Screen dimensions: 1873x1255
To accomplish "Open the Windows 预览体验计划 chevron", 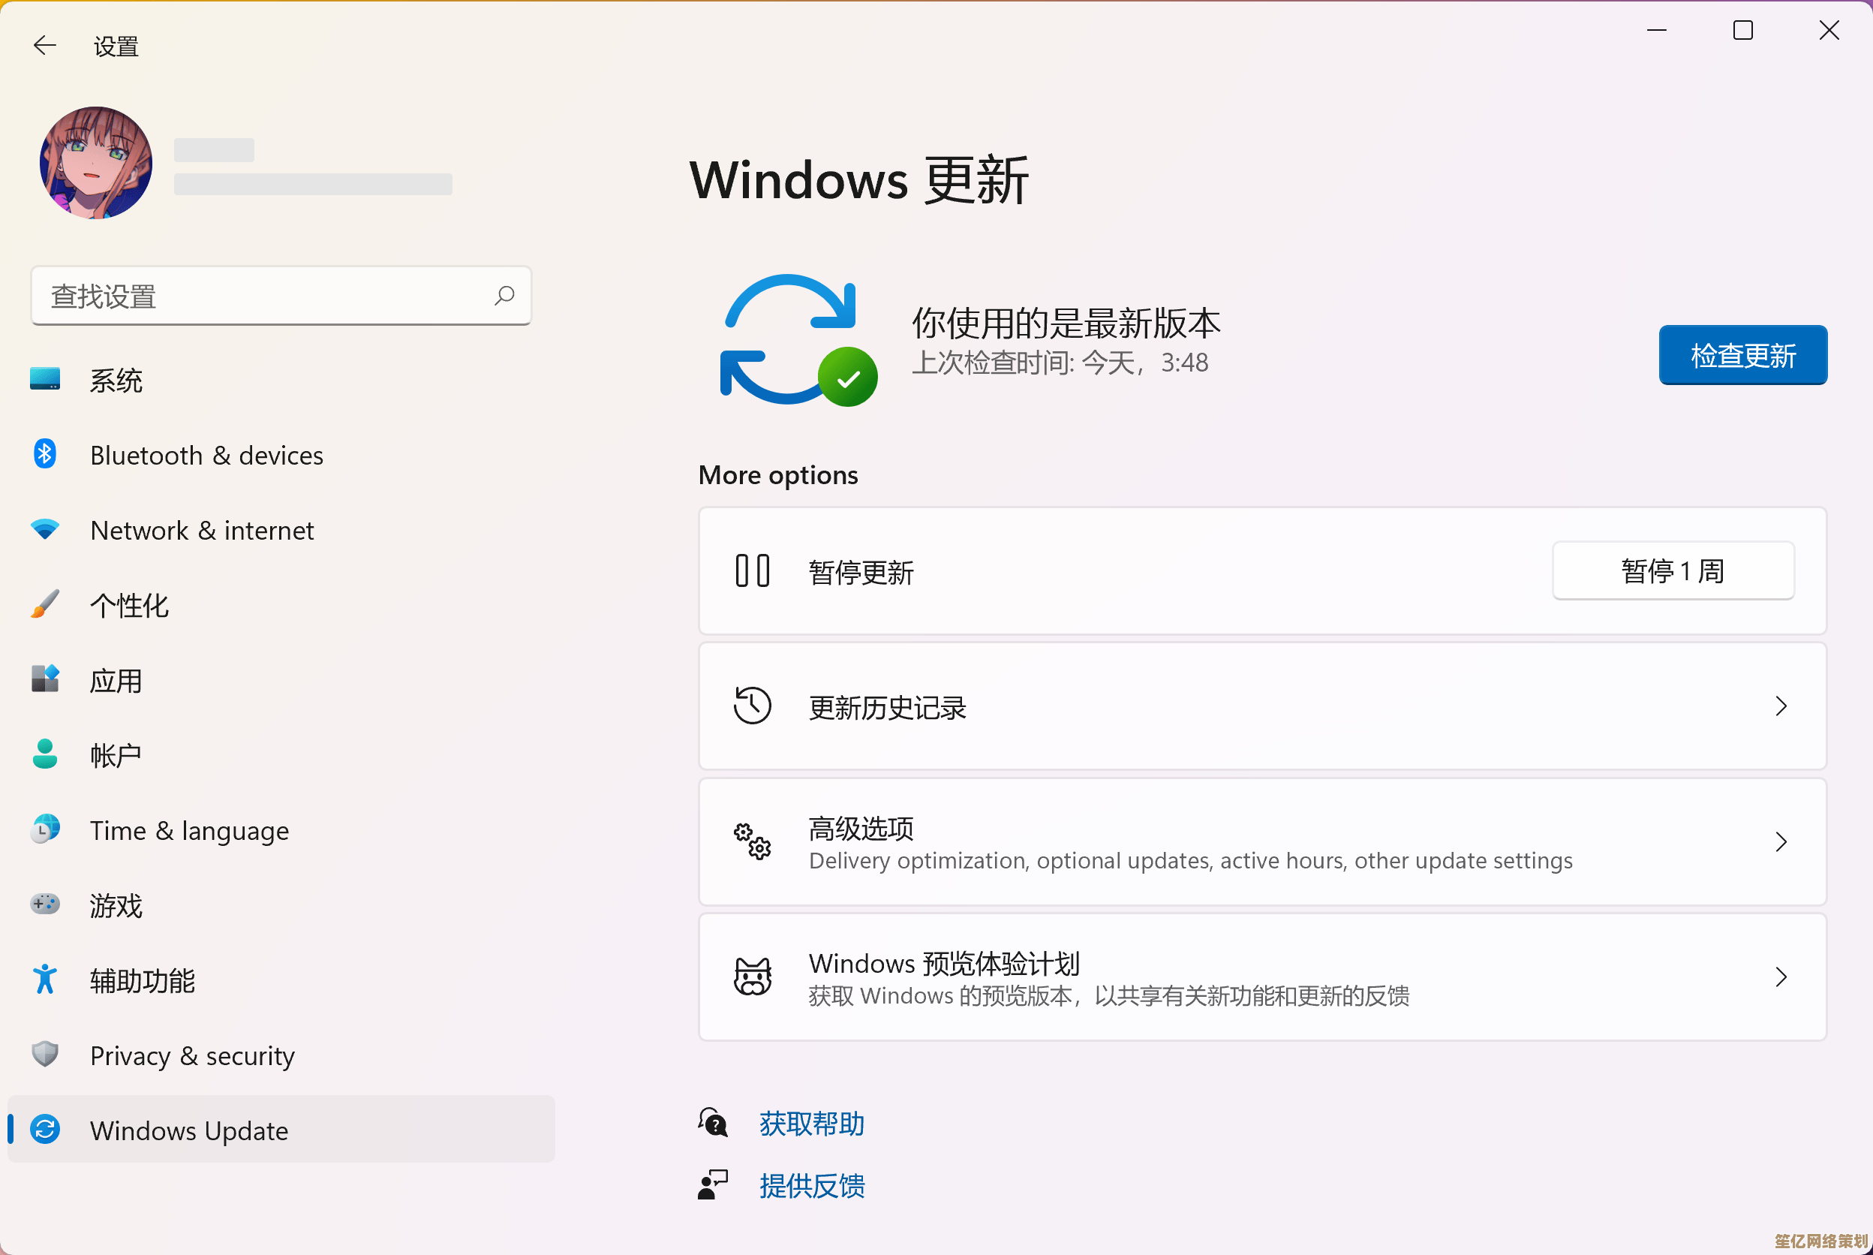I will click(x=1781, y=977).
